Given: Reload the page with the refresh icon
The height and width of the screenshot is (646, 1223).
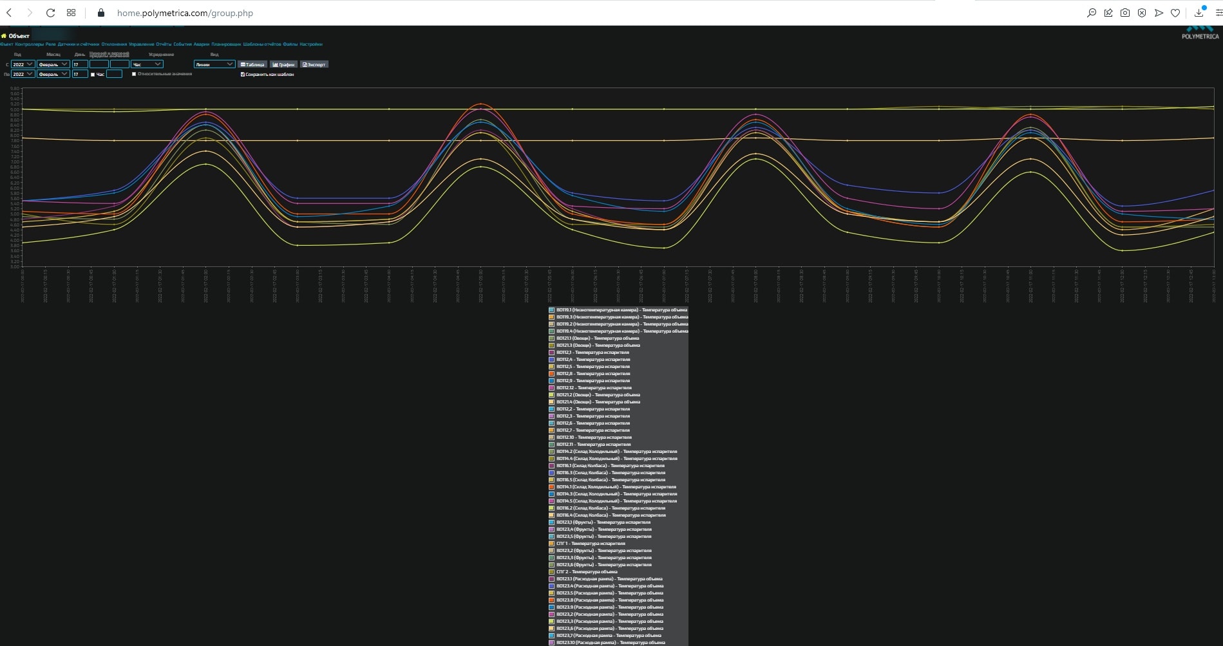Looking at the screenshot, I should click(50, 13).
